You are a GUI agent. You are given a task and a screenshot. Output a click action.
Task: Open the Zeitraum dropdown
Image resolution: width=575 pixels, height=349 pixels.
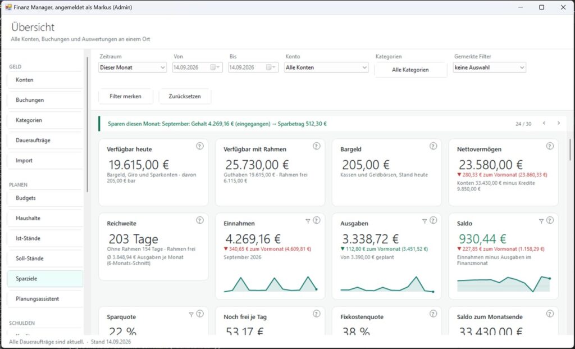(133, 67)
